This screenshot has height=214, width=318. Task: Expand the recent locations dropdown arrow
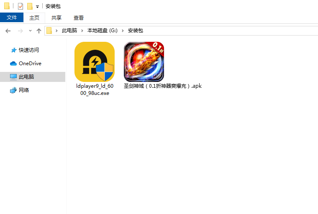30,31
